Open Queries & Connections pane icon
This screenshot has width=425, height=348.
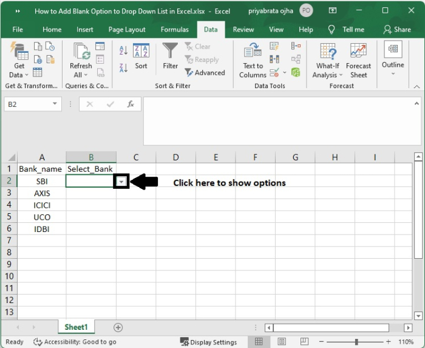pyautogui.click(x=100, y=46)
